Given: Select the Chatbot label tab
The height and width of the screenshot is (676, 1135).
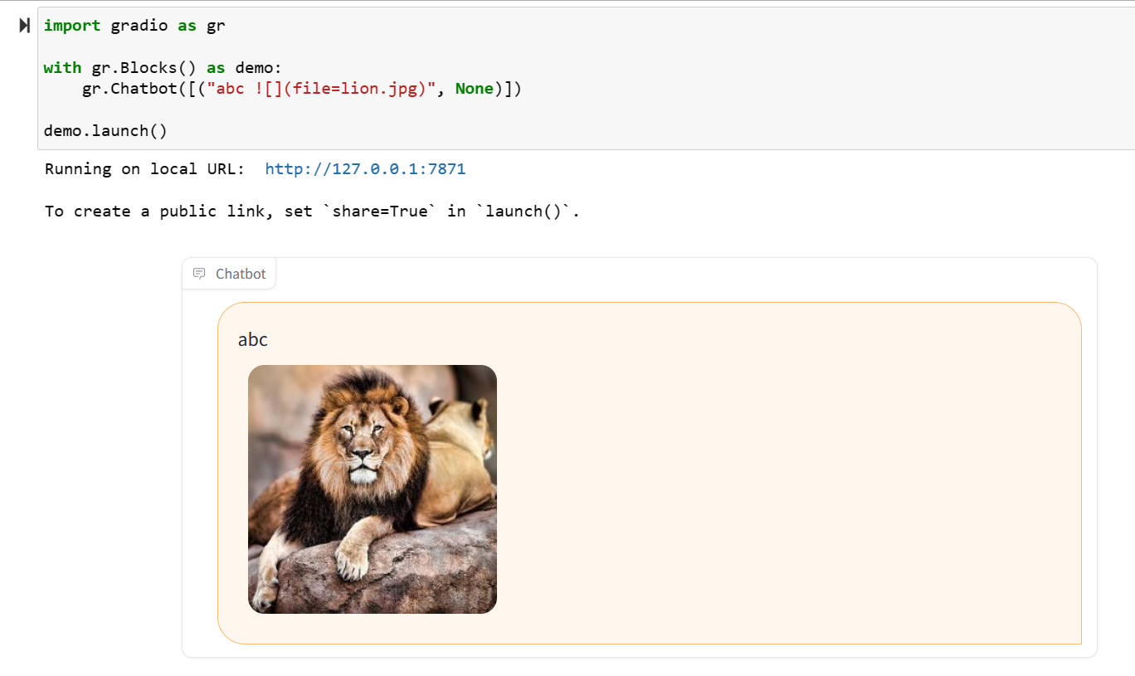Looking at the screenshot, I should (229, 273).
